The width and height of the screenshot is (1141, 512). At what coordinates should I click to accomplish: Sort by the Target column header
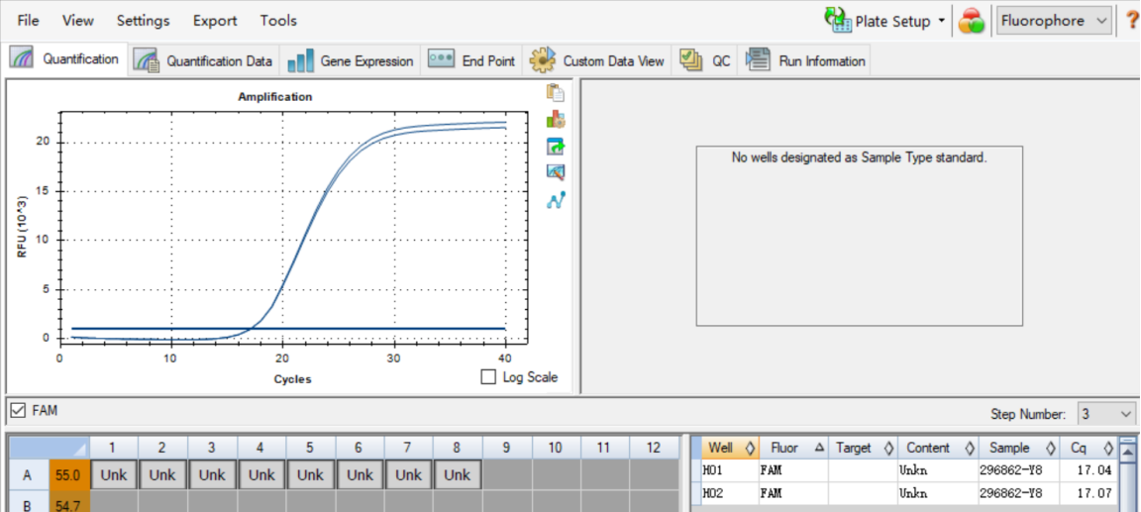863,448
